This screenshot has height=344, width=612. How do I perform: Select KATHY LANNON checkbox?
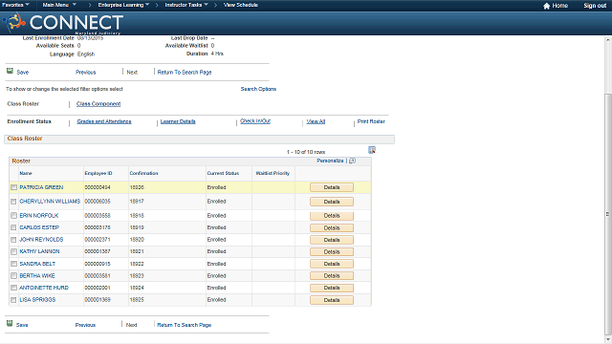click(13, 252)
